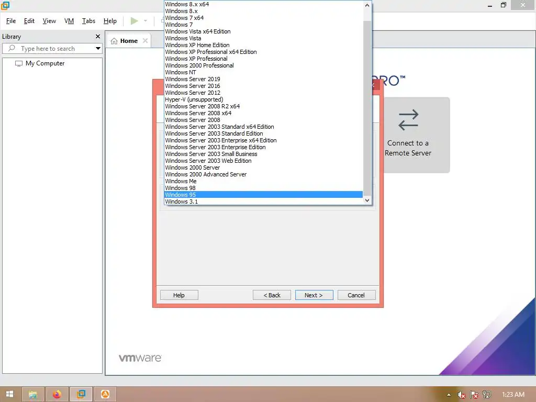Image resolution: width=536 pixels, height=402 pixels.
Task: Close the Home tab
Action: tap(146, 41)
